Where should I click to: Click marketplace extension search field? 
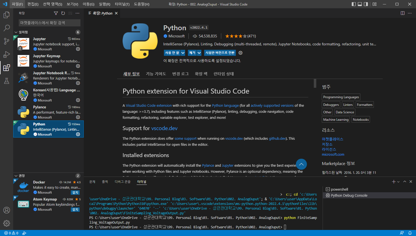click(x=50, y=23)
